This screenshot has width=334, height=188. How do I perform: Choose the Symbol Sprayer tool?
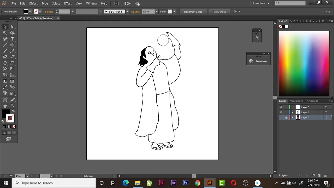[5, 93]
